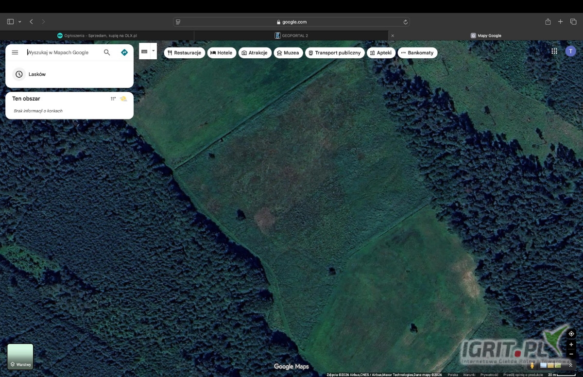Open the input tools dropdown arrow

point(154,51)
